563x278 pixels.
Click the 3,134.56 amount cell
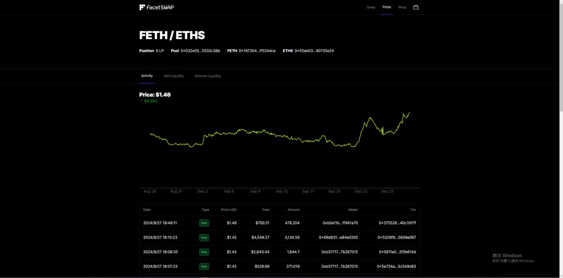(292, 238)
